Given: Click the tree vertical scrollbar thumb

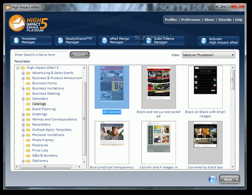Looking at the screenshot, I should click(x=84, y=119).
